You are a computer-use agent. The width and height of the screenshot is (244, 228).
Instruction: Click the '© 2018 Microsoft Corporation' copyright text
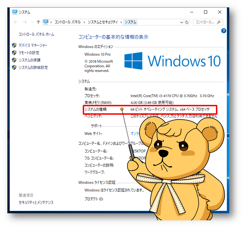pyautogui.click(x=99, y=66)
